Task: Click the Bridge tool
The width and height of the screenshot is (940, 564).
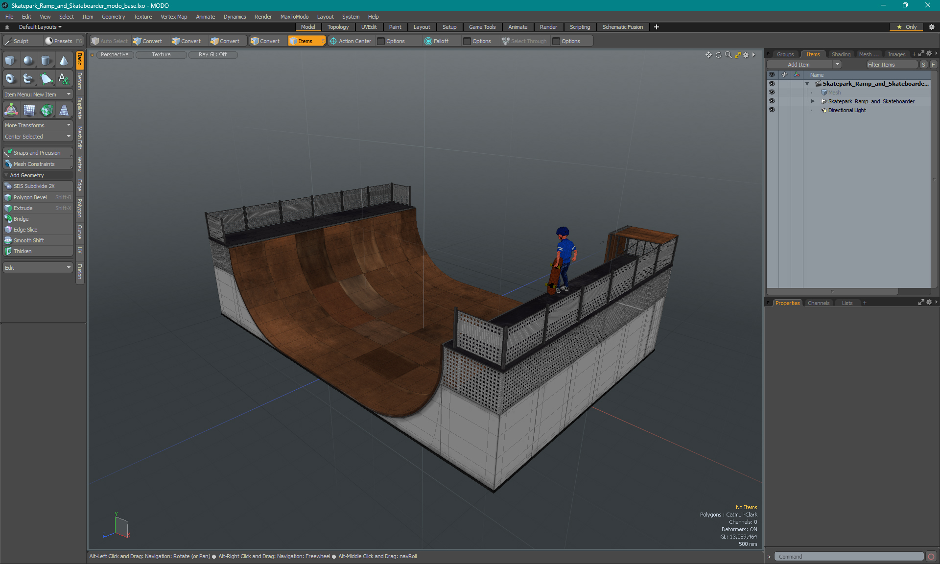Action: tap(38, 219)
